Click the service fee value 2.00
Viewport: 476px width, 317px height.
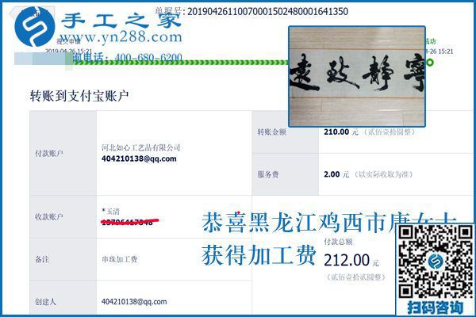(332, 174)
